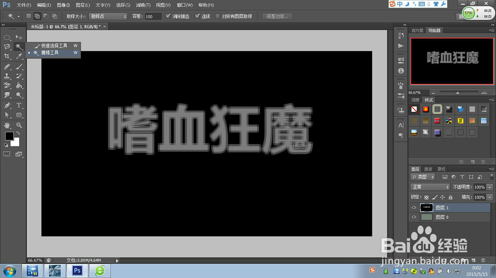
Task: Select the Dodge tool
Action: point(19,95)
